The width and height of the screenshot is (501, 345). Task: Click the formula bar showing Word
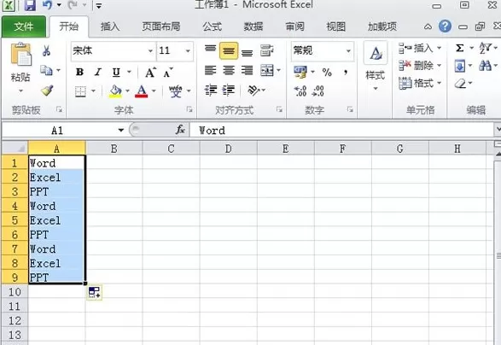[x=342, y=130]
